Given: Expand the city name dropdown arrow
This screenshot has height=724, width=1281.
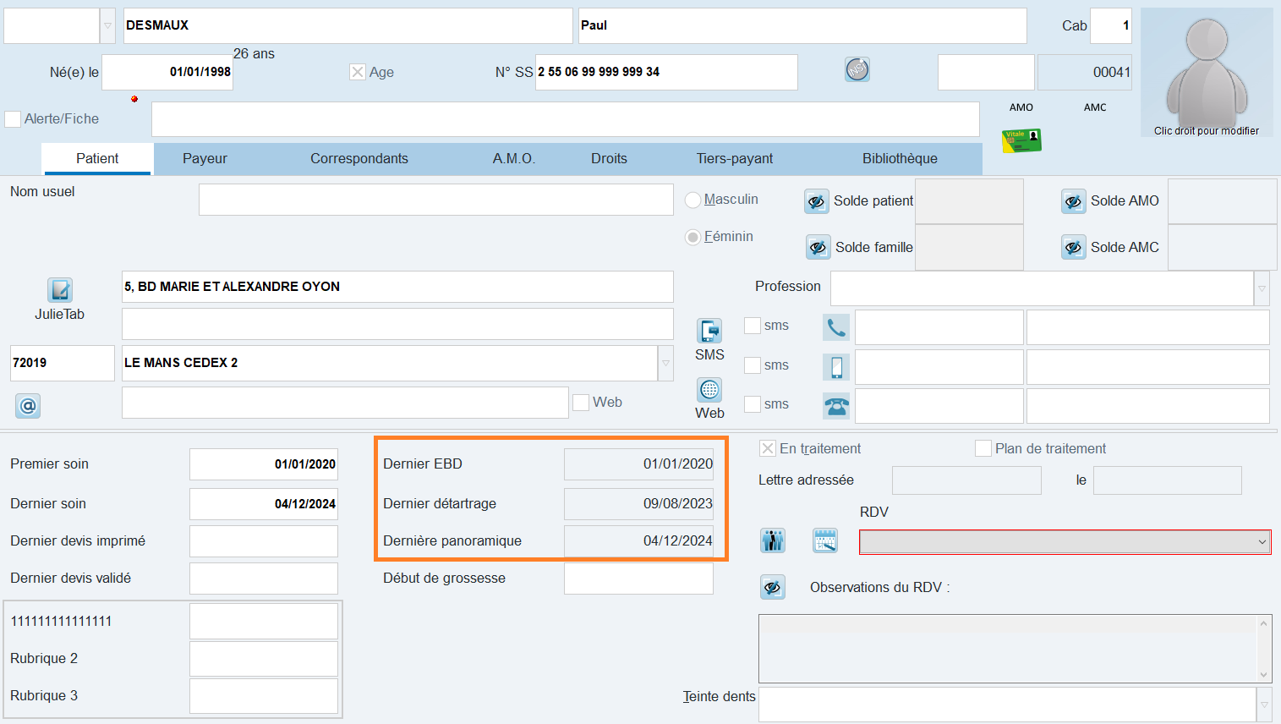Looking at the screenshot, I should pyautogui.click(x=665, y=364).
